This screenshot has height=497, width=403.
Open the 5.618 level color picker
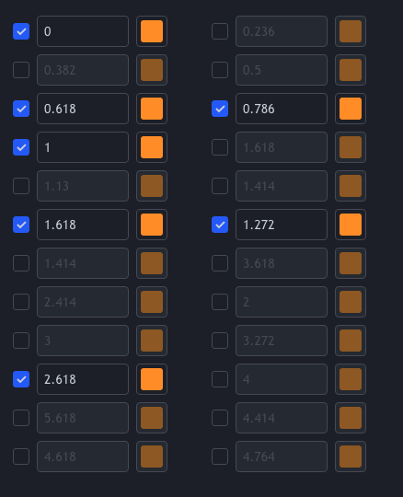(x=152, y=418)
